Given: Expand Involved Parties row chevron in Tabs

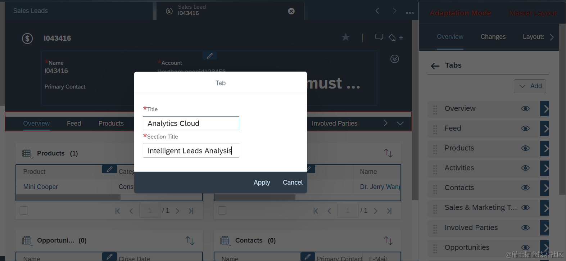Looking at the screenshot, I should pos(544,228).
